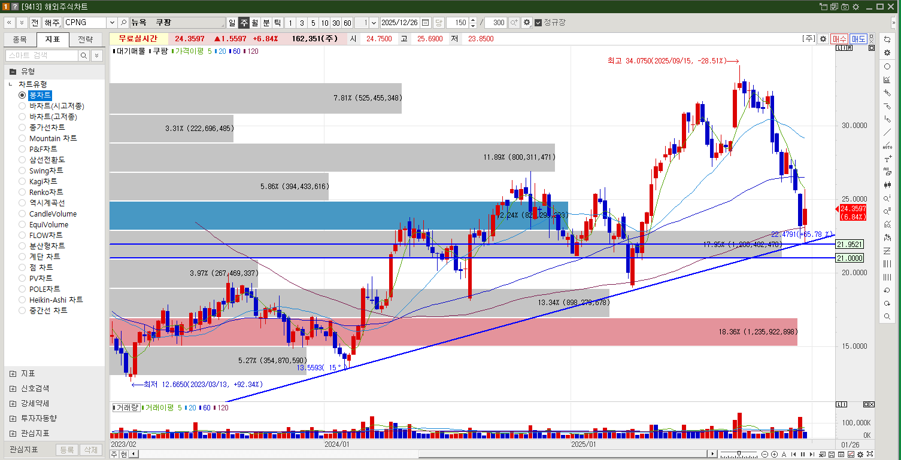Viewport: 901px width, 460px height.
Task: Click the candle count stepper up arrow
Action: pyautogui.click(x=473, y=20)
